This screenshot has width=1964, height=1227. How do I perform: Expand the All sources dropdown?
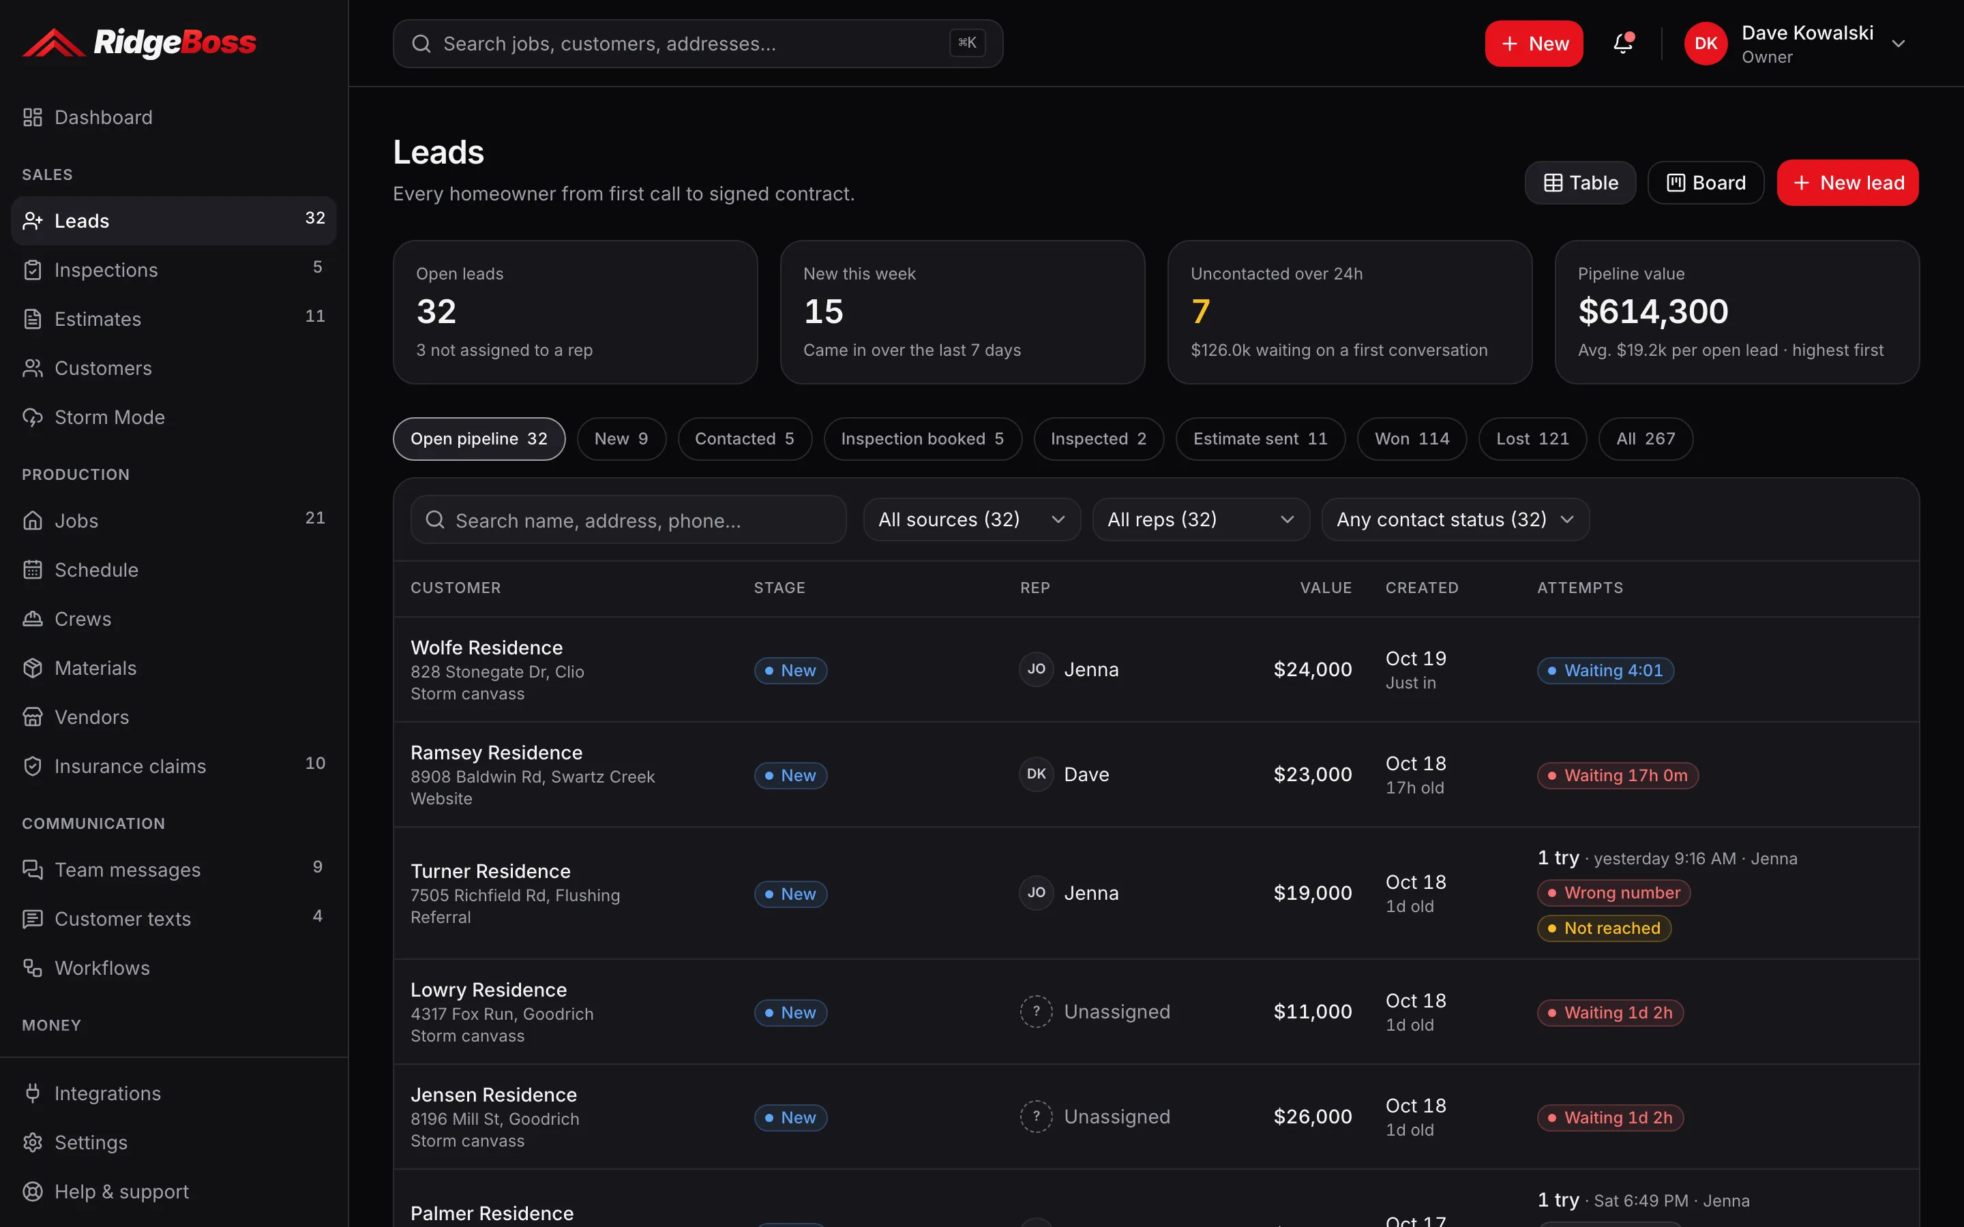(x=972, y=519)
